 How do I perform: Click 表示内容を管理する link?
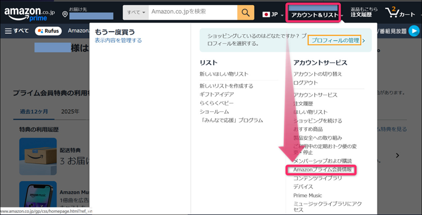(118, 41)
